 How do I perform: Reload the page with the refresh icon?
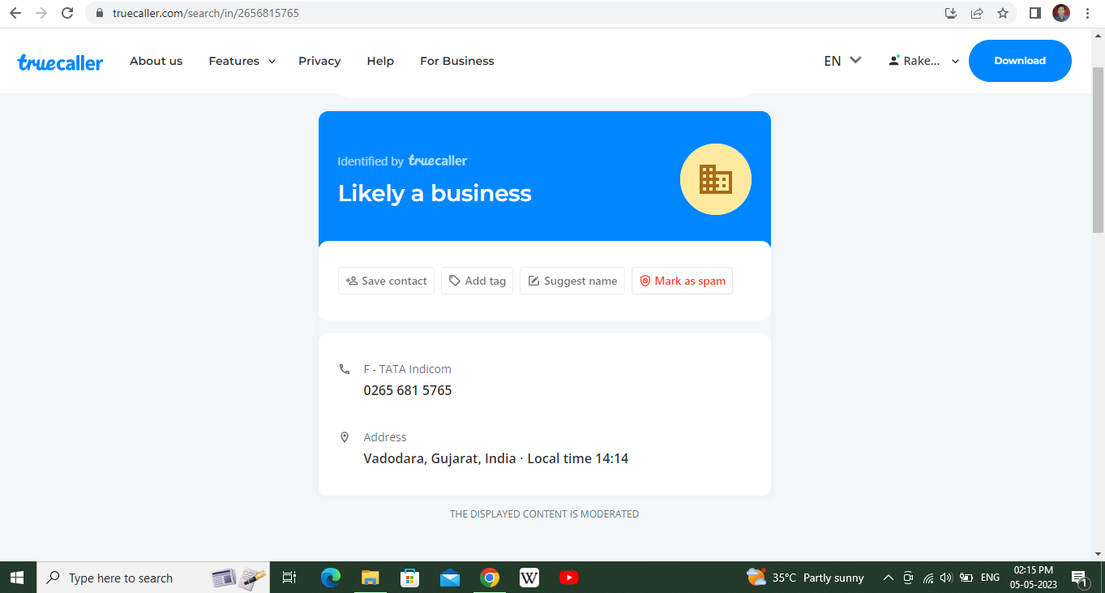(x=67, y=13)
